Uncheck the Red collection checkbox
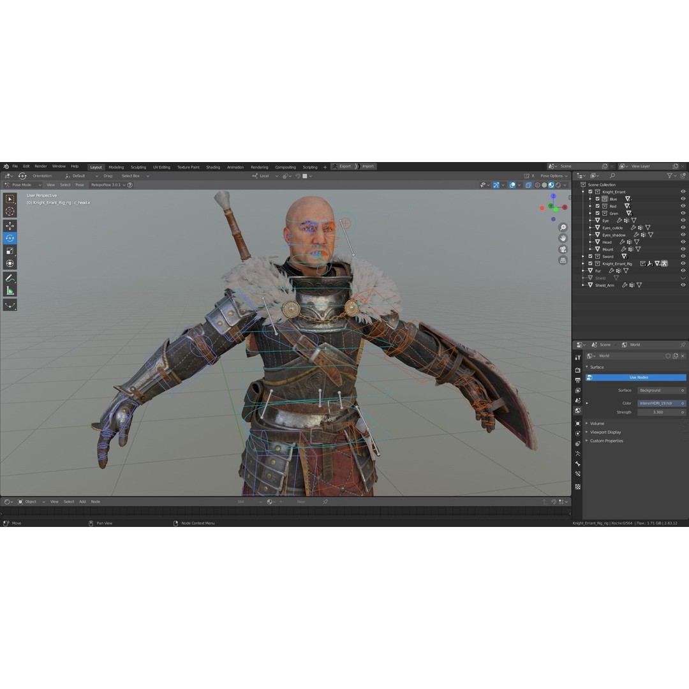This screenshot has height=689, width=689. coord(598,206)
